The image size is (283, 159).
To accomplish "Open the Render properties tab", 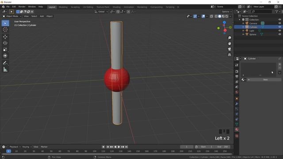I will pos(237,72).
